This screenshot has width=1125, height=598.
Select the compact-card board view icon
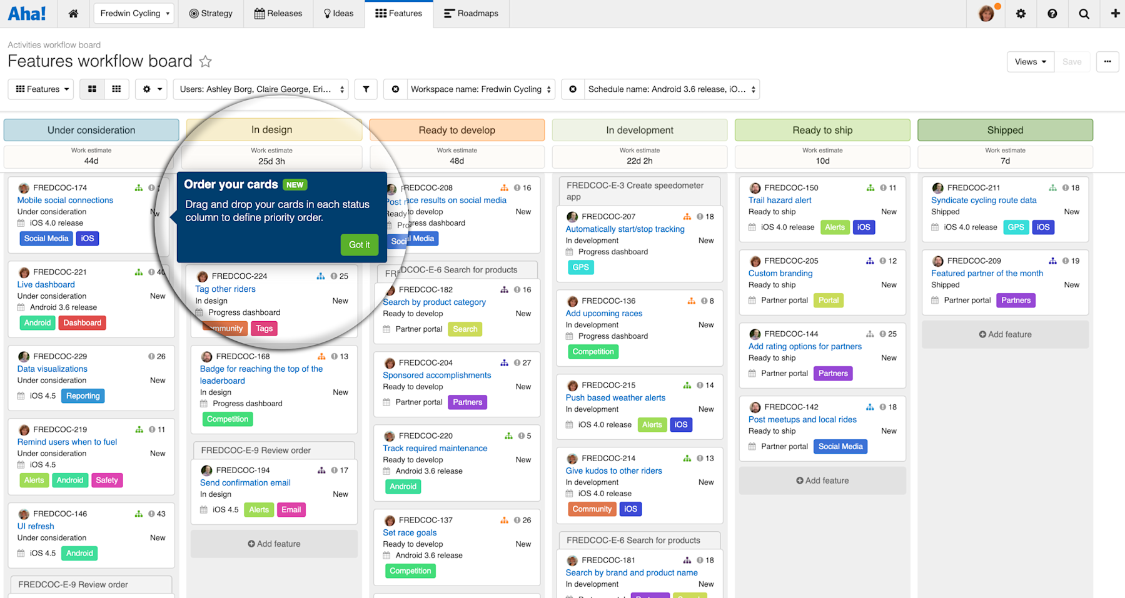(x=116, y=89)
